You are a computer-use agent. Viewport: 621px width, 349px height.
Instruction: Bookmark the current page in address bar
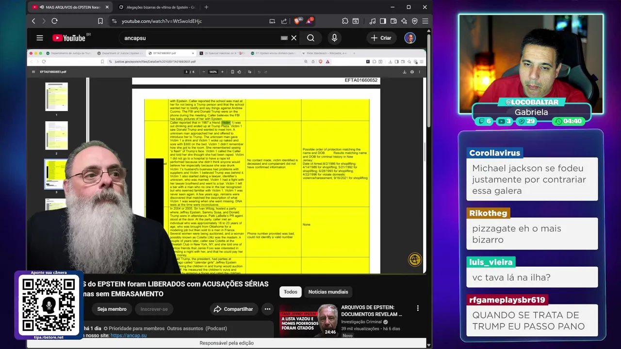tap(100, 21)
